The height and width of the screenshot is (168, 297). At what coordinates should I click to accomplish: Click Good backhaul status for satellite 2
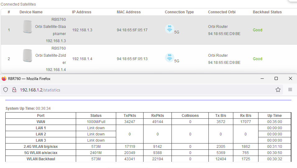pyautogui.click(x=258, y=59)
